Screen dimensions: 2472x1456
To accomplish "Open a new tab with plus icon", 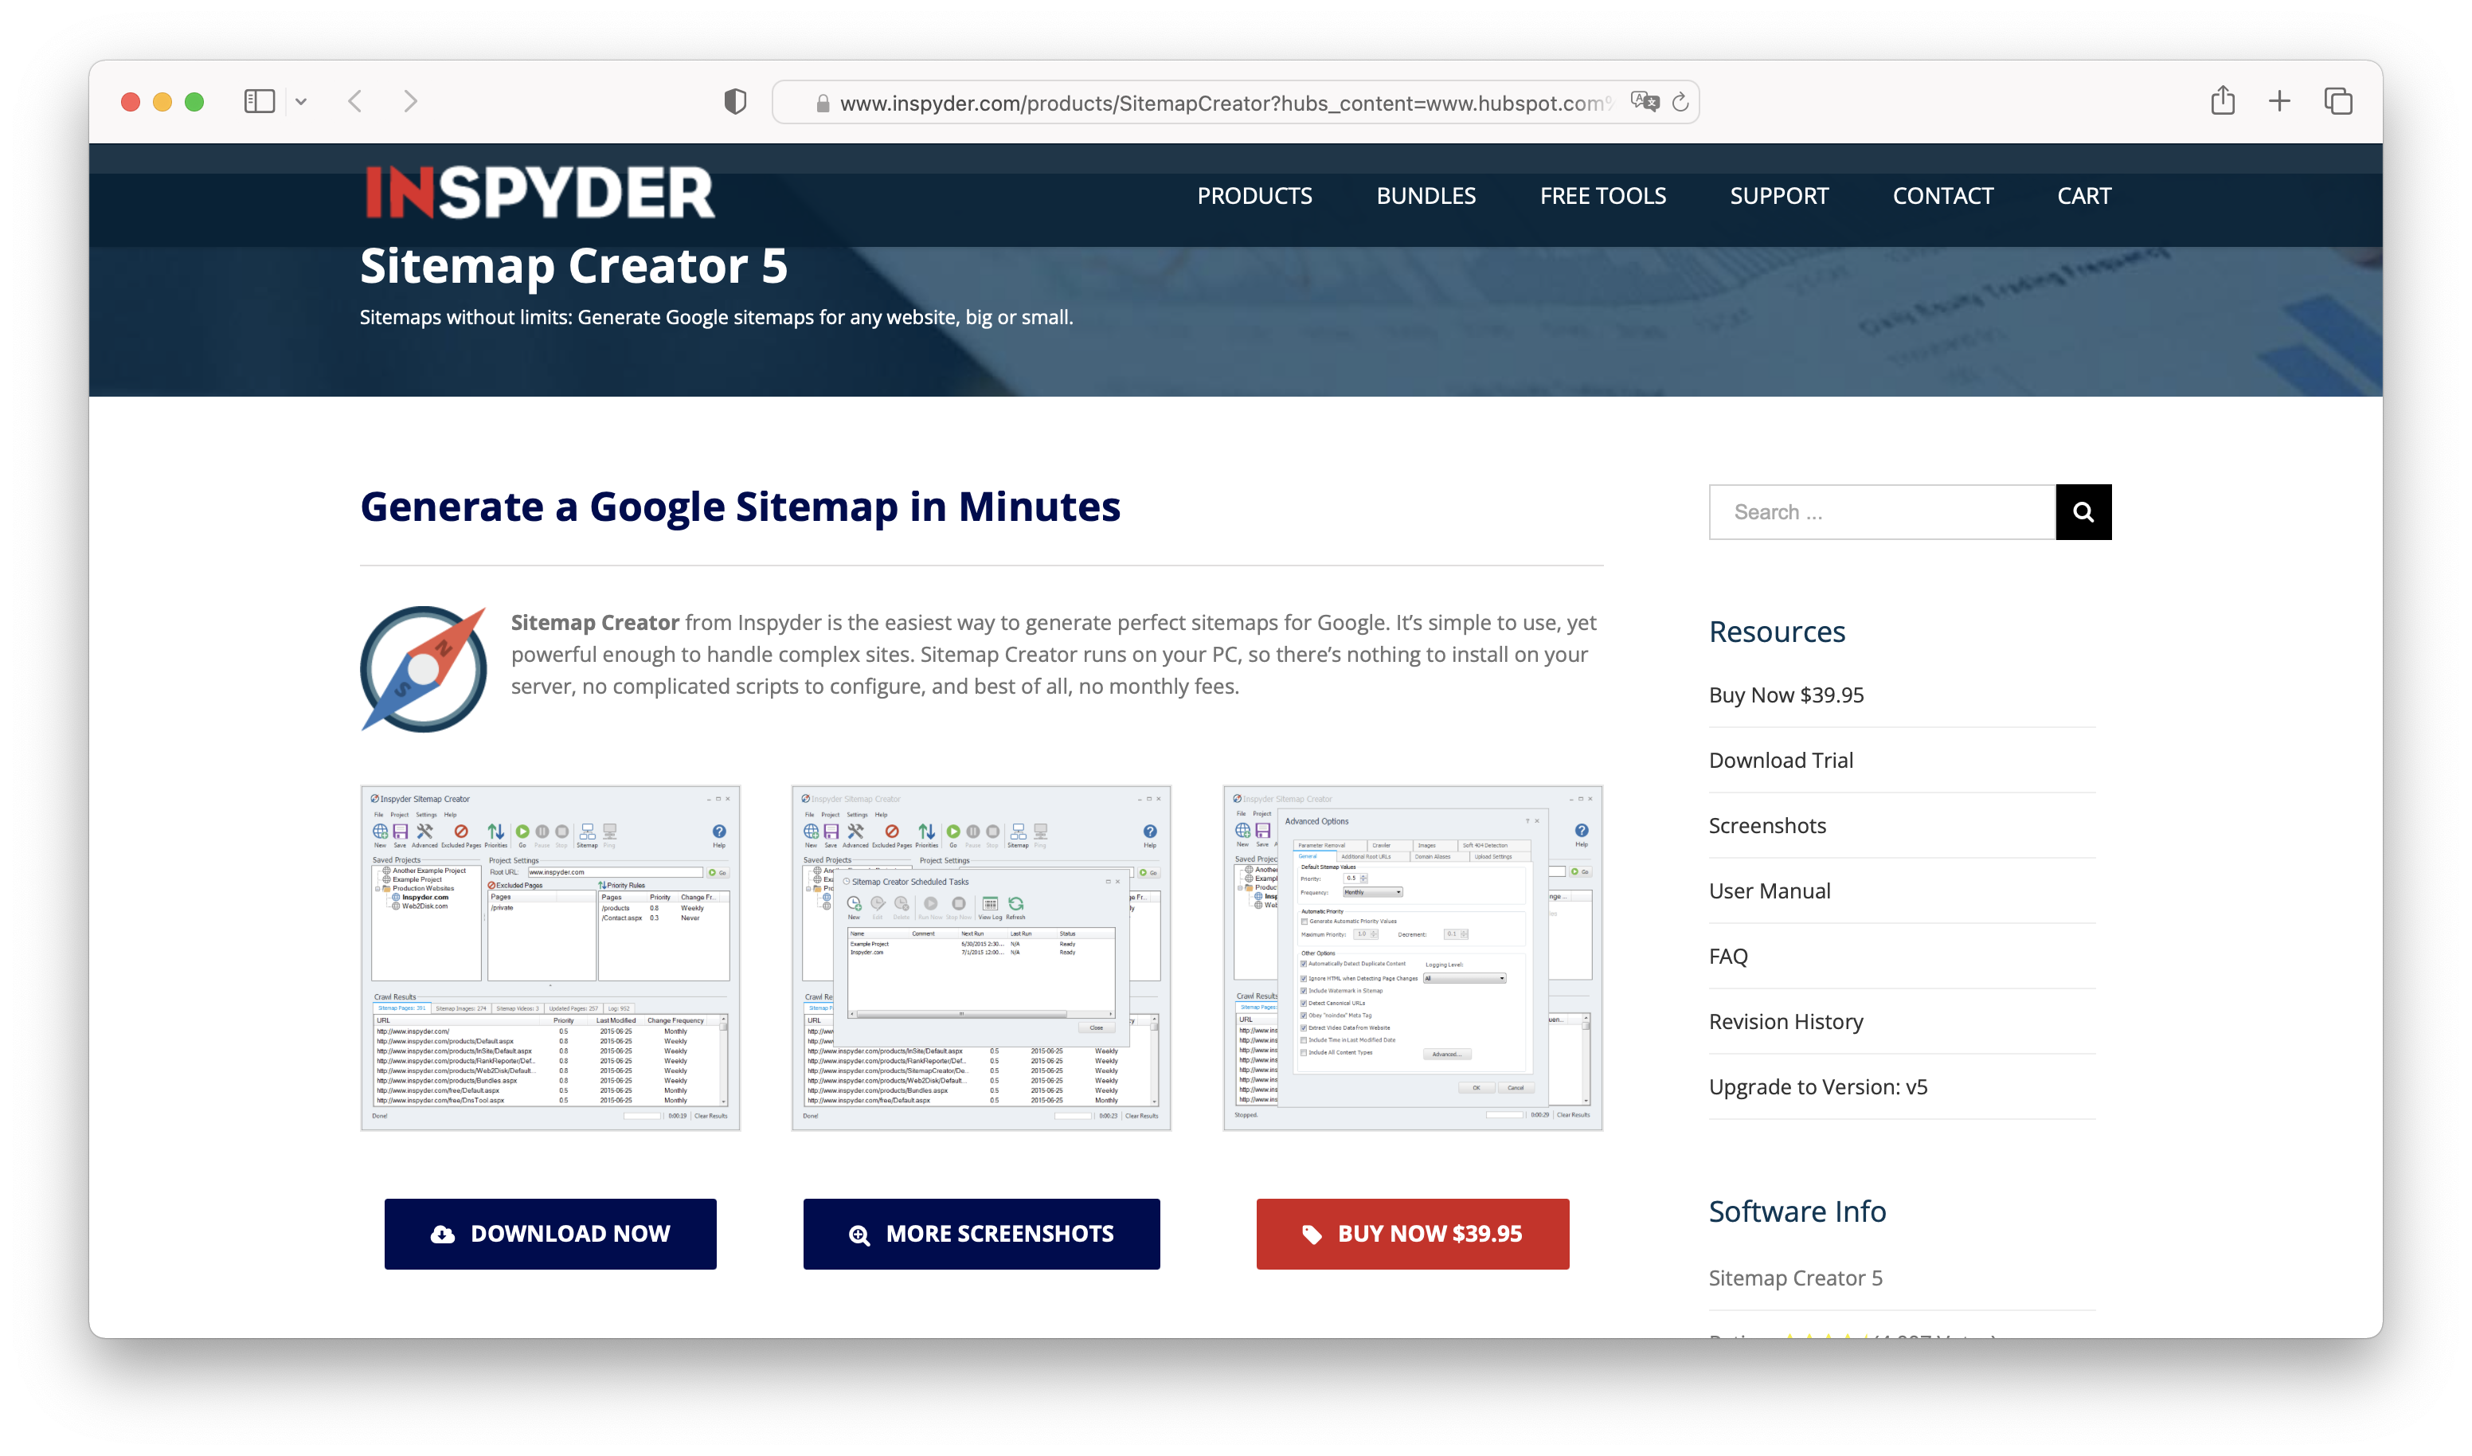I will pyautogui.click(x=2280, y=101).
